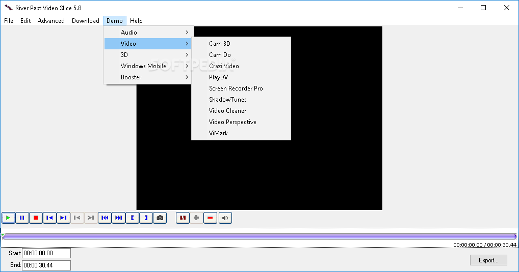Set selection end with right bracket button

(x=146, y=218)
